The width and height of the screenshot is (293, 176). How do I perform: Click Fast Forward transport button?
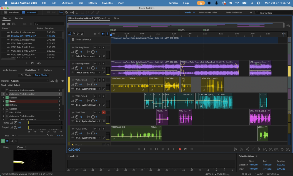(168, 149)
